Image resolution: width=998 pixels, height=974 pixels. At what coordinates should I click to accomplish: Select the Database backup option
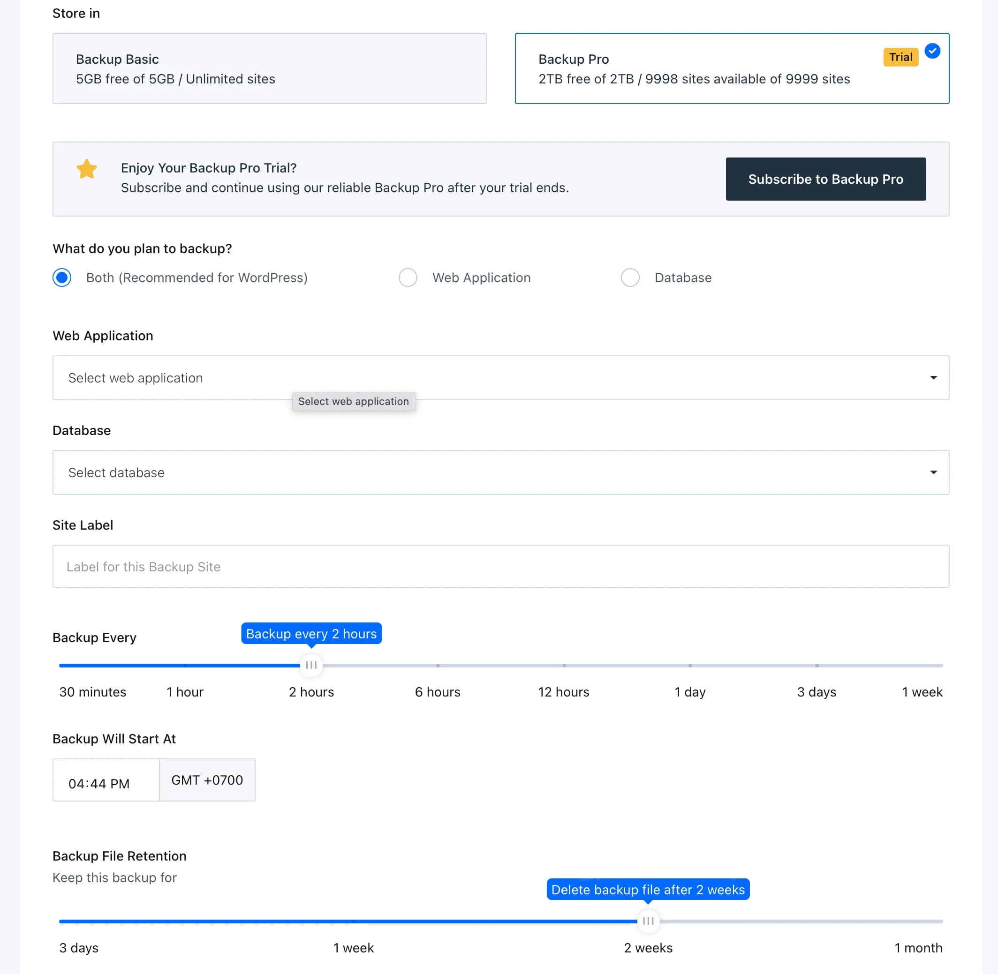[630, 277]
